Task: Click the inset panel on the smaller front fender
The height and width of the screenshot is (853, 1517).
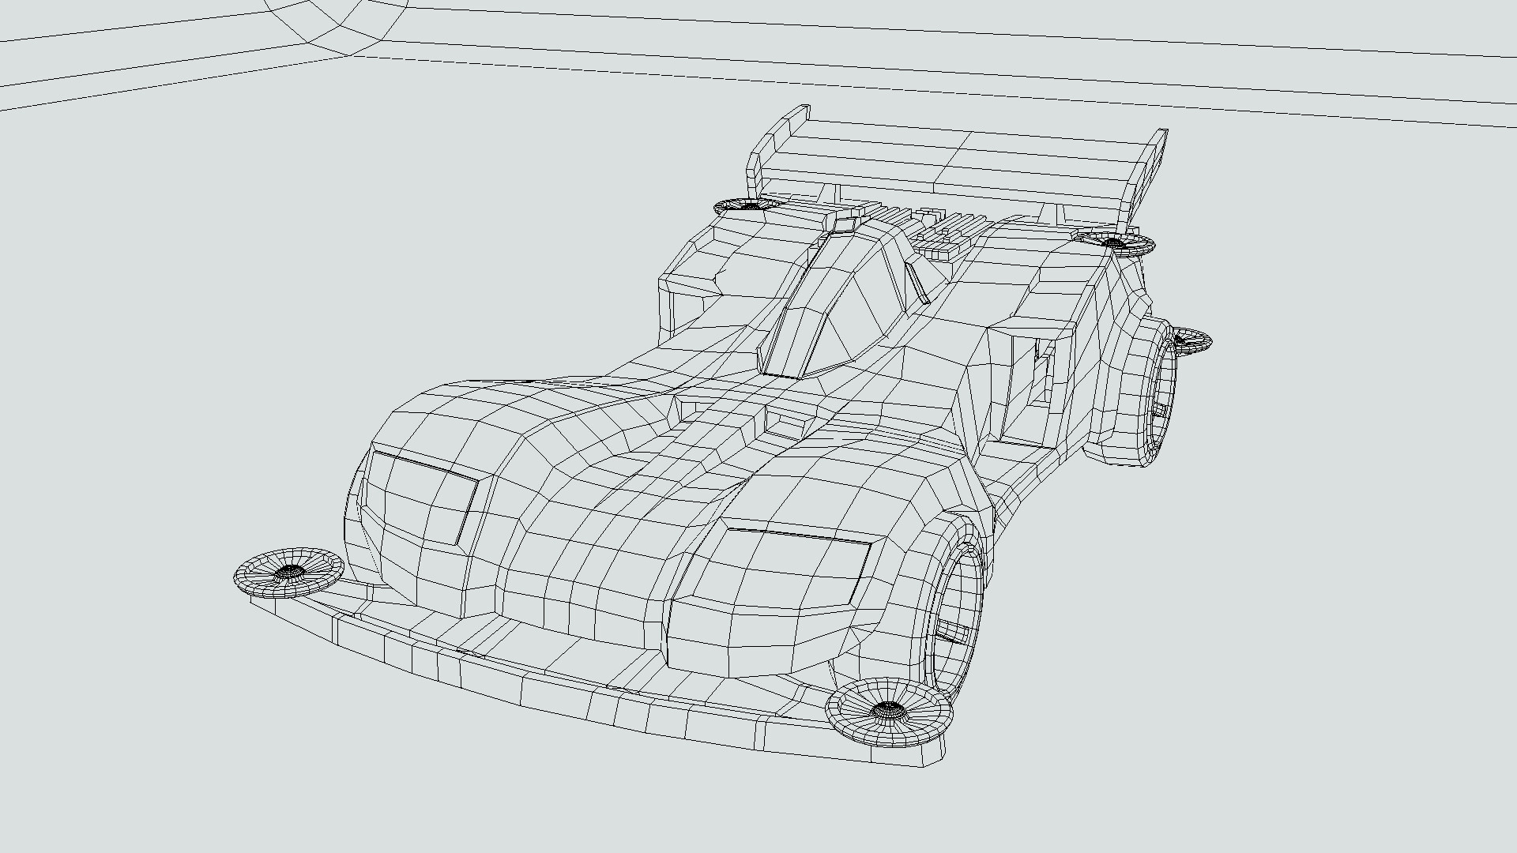Action: 423,498
